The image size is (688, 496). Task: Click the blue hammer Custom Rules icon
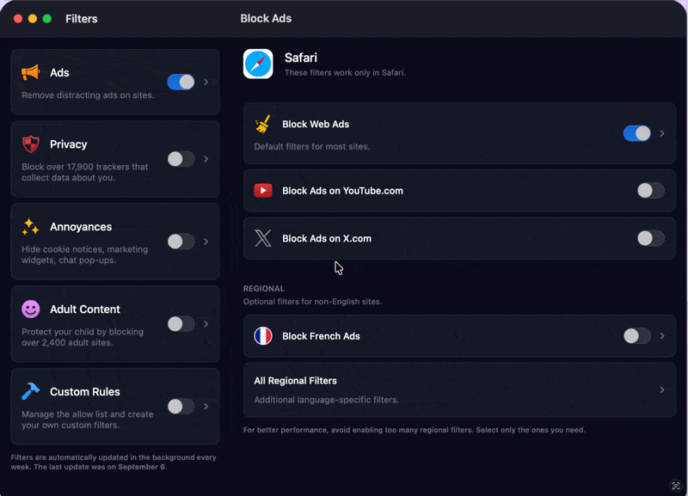coord(31,391)
